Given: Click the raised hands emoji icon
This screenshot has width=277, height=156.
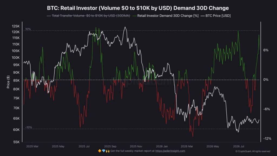Looking at the screenshot, I should coord(108,151).
